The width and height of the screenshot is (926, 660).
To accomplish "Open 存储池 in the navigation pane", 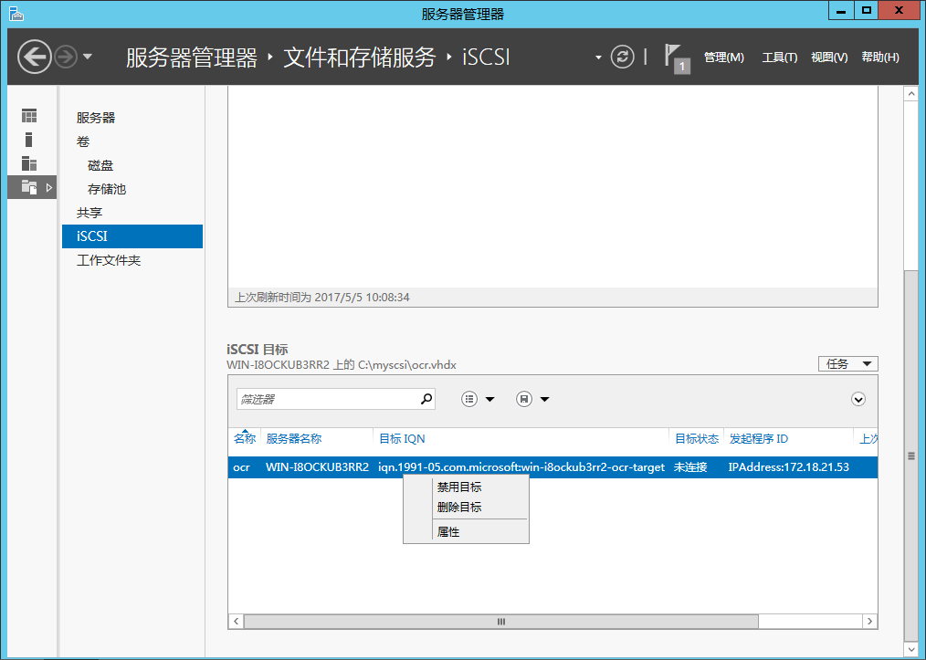I will (x=107, y=189).
